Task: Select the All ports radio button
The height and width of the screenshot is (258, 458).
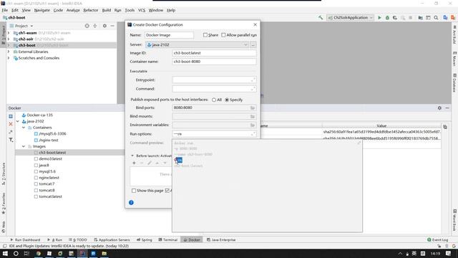Action: click(x=214, y=100)
